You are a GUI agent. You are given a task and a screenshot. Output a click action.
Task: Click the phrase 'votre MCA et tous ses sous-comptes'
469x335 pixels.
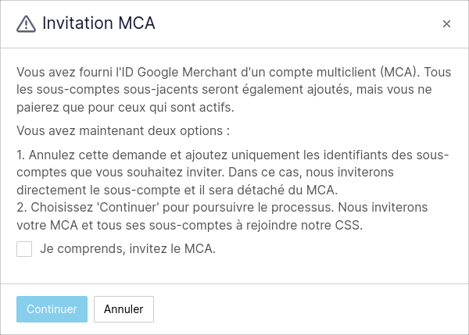tap(124, 225)
